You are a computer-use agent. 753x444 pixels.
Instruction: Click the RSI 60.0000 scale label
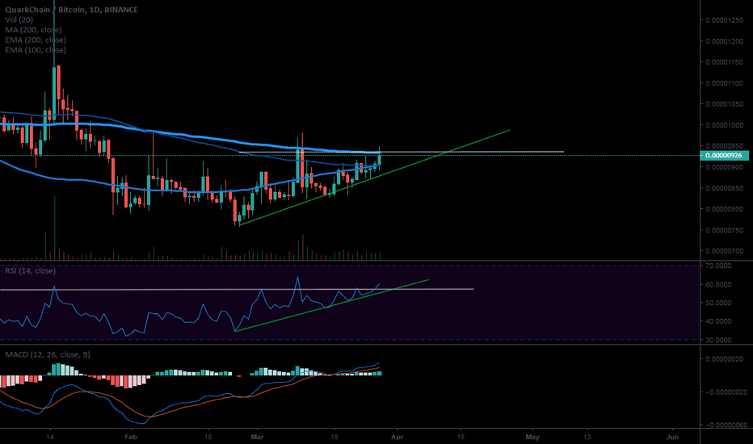point(718,285)
